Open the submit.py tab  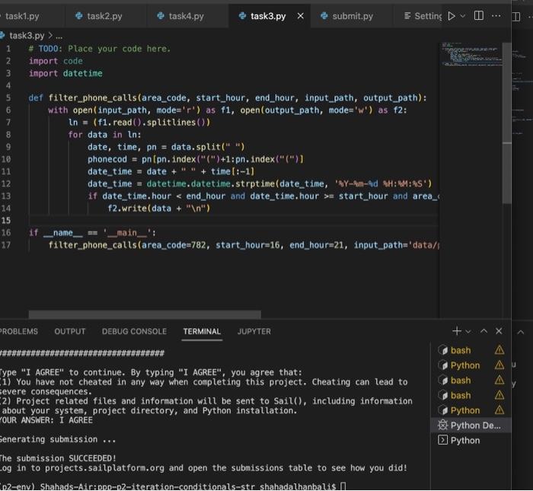348,16
